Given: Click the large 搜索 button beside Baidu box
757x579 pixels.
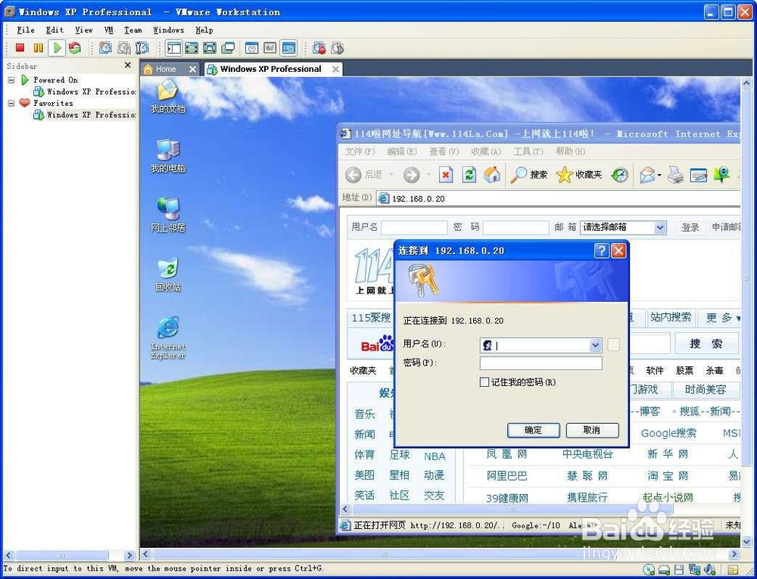Looking at the screenshot, I should [706, 344].
